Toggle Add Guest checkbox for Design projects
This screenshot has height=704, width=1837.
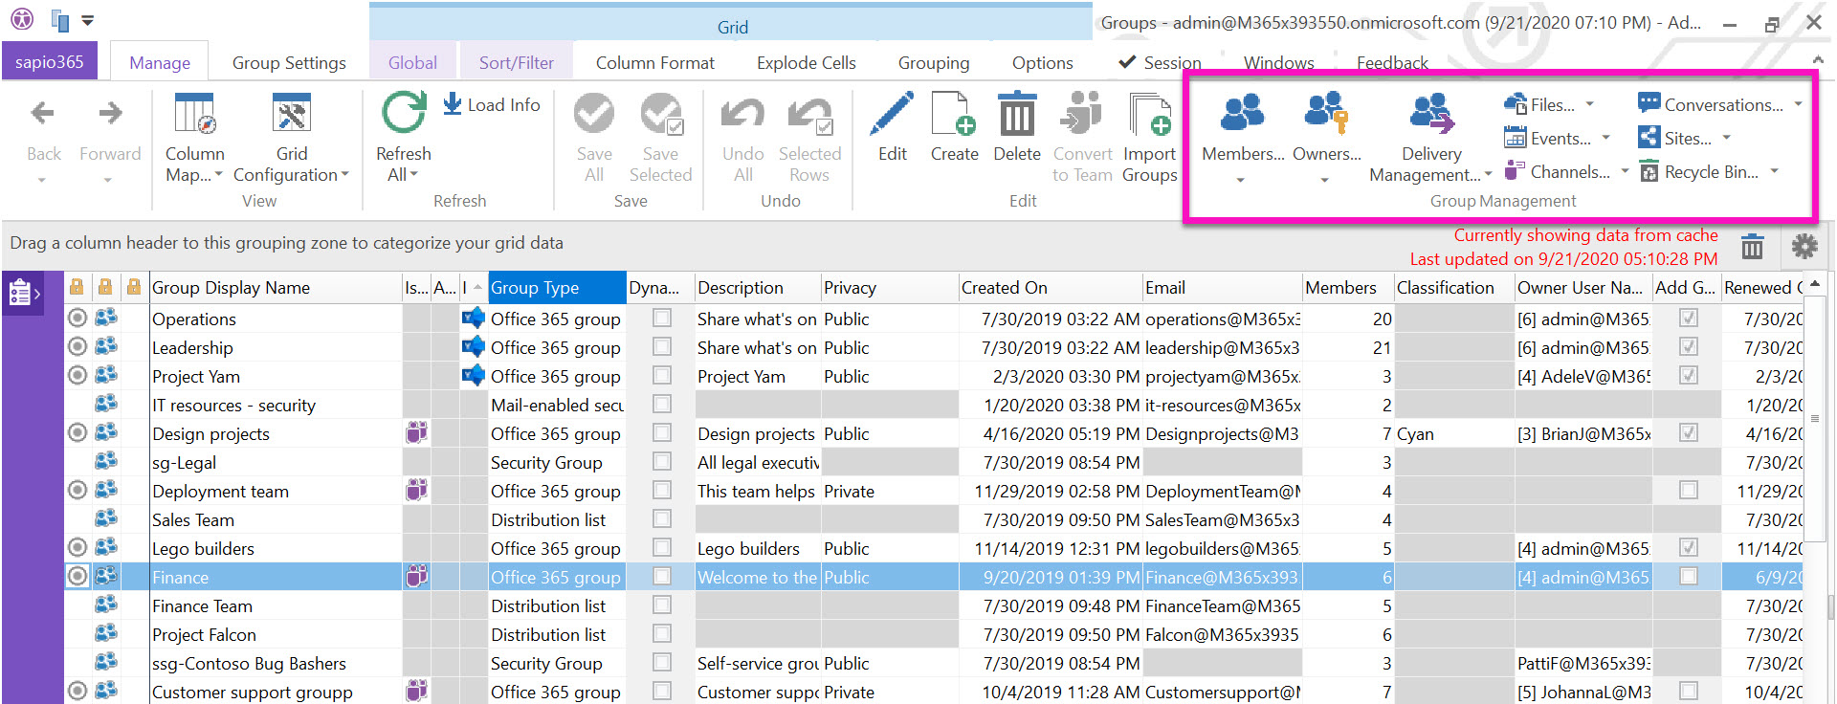click(1689, 432)
